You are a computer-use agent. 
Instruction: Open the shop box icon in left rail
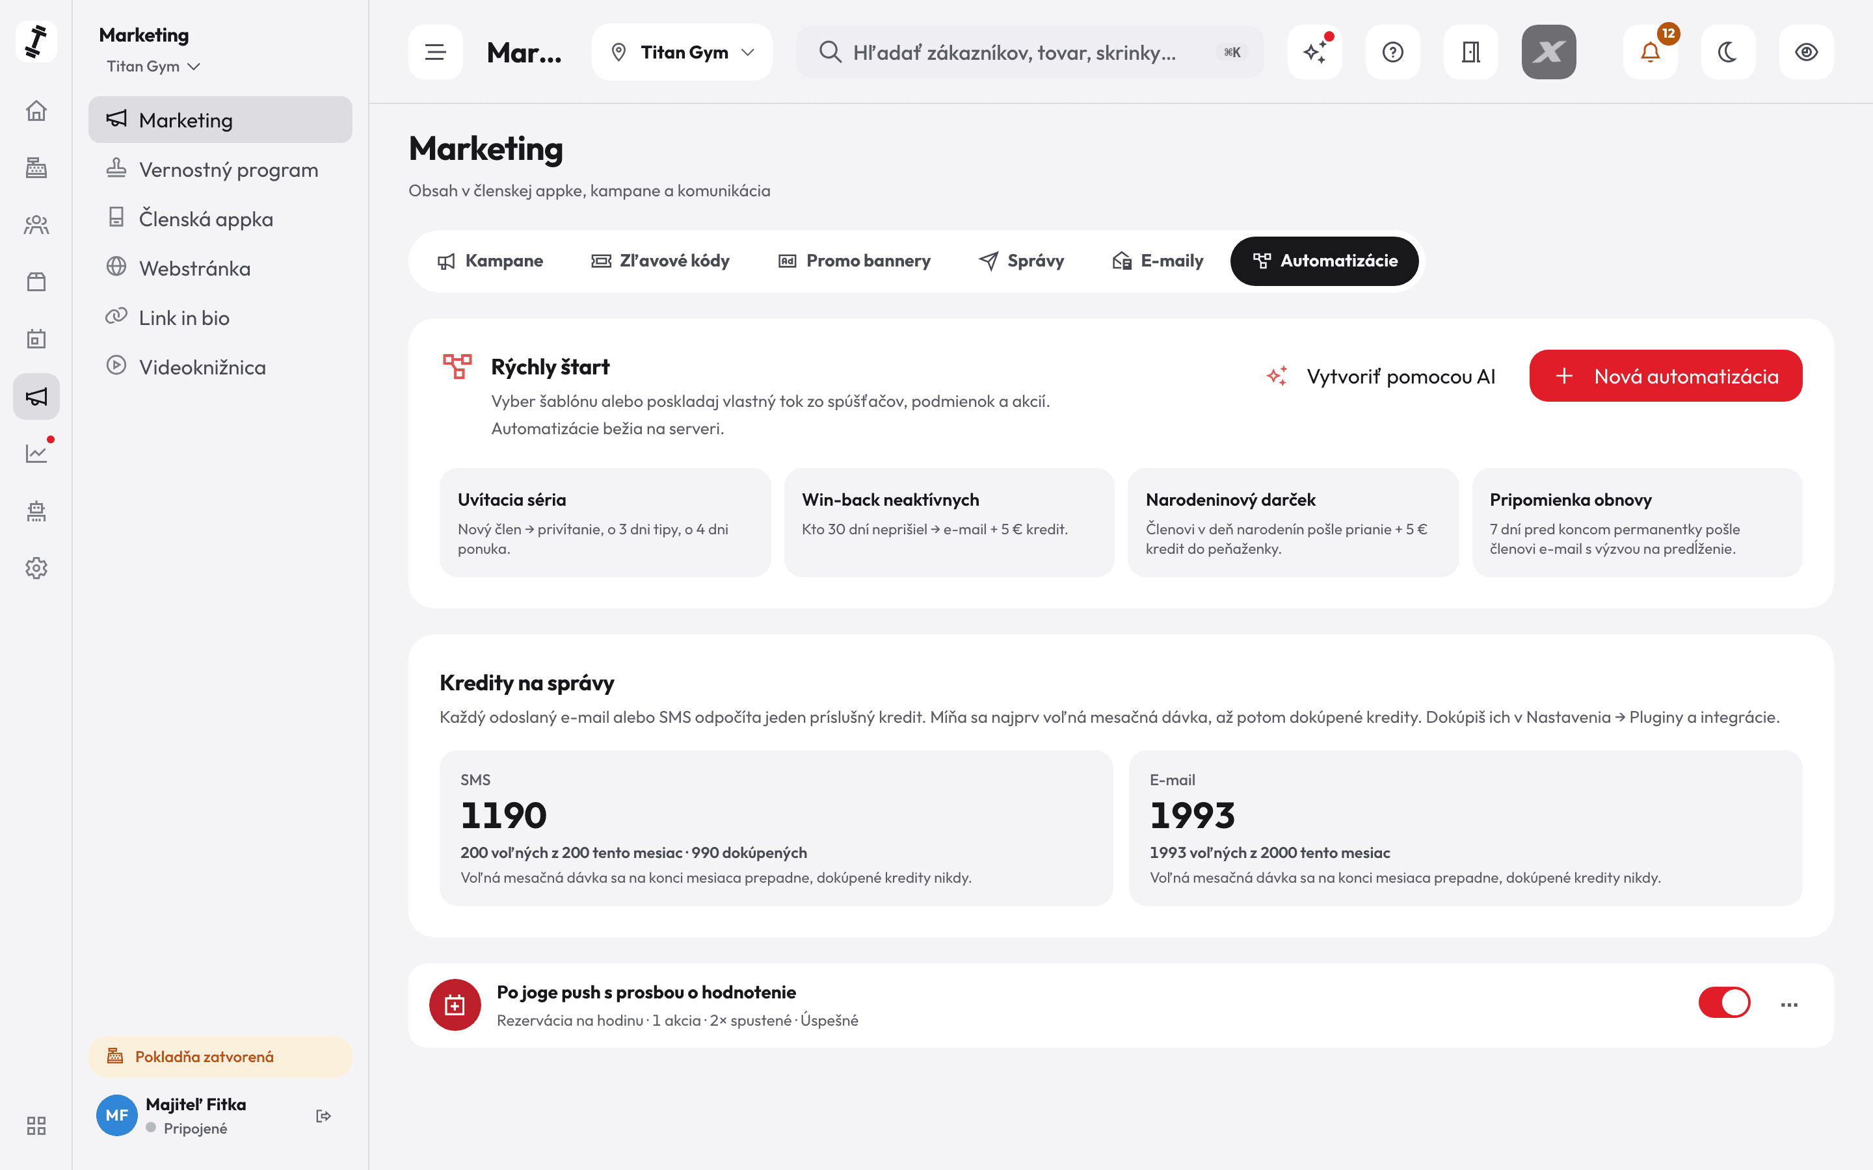(x=36, y=281)
